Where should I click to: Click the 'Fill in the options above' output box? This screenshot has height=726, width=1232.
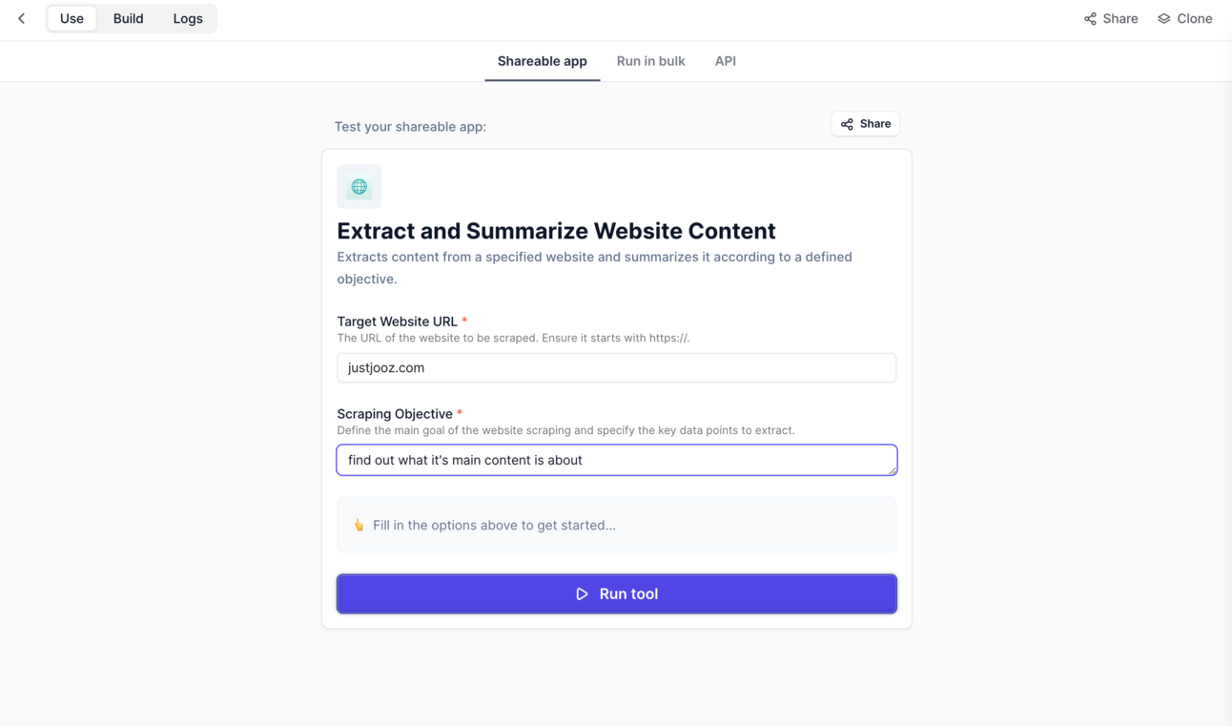pos(616,525)
